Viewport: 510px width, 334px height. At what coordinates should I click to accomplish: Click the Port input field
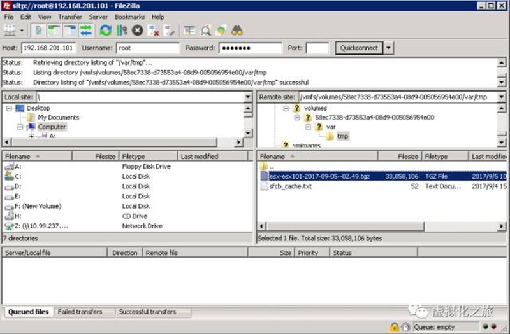click(317, 48)
